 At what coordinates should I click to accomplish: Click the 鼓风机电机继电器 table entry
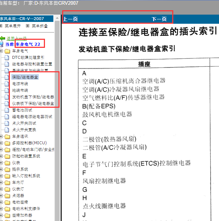[107, 114]
